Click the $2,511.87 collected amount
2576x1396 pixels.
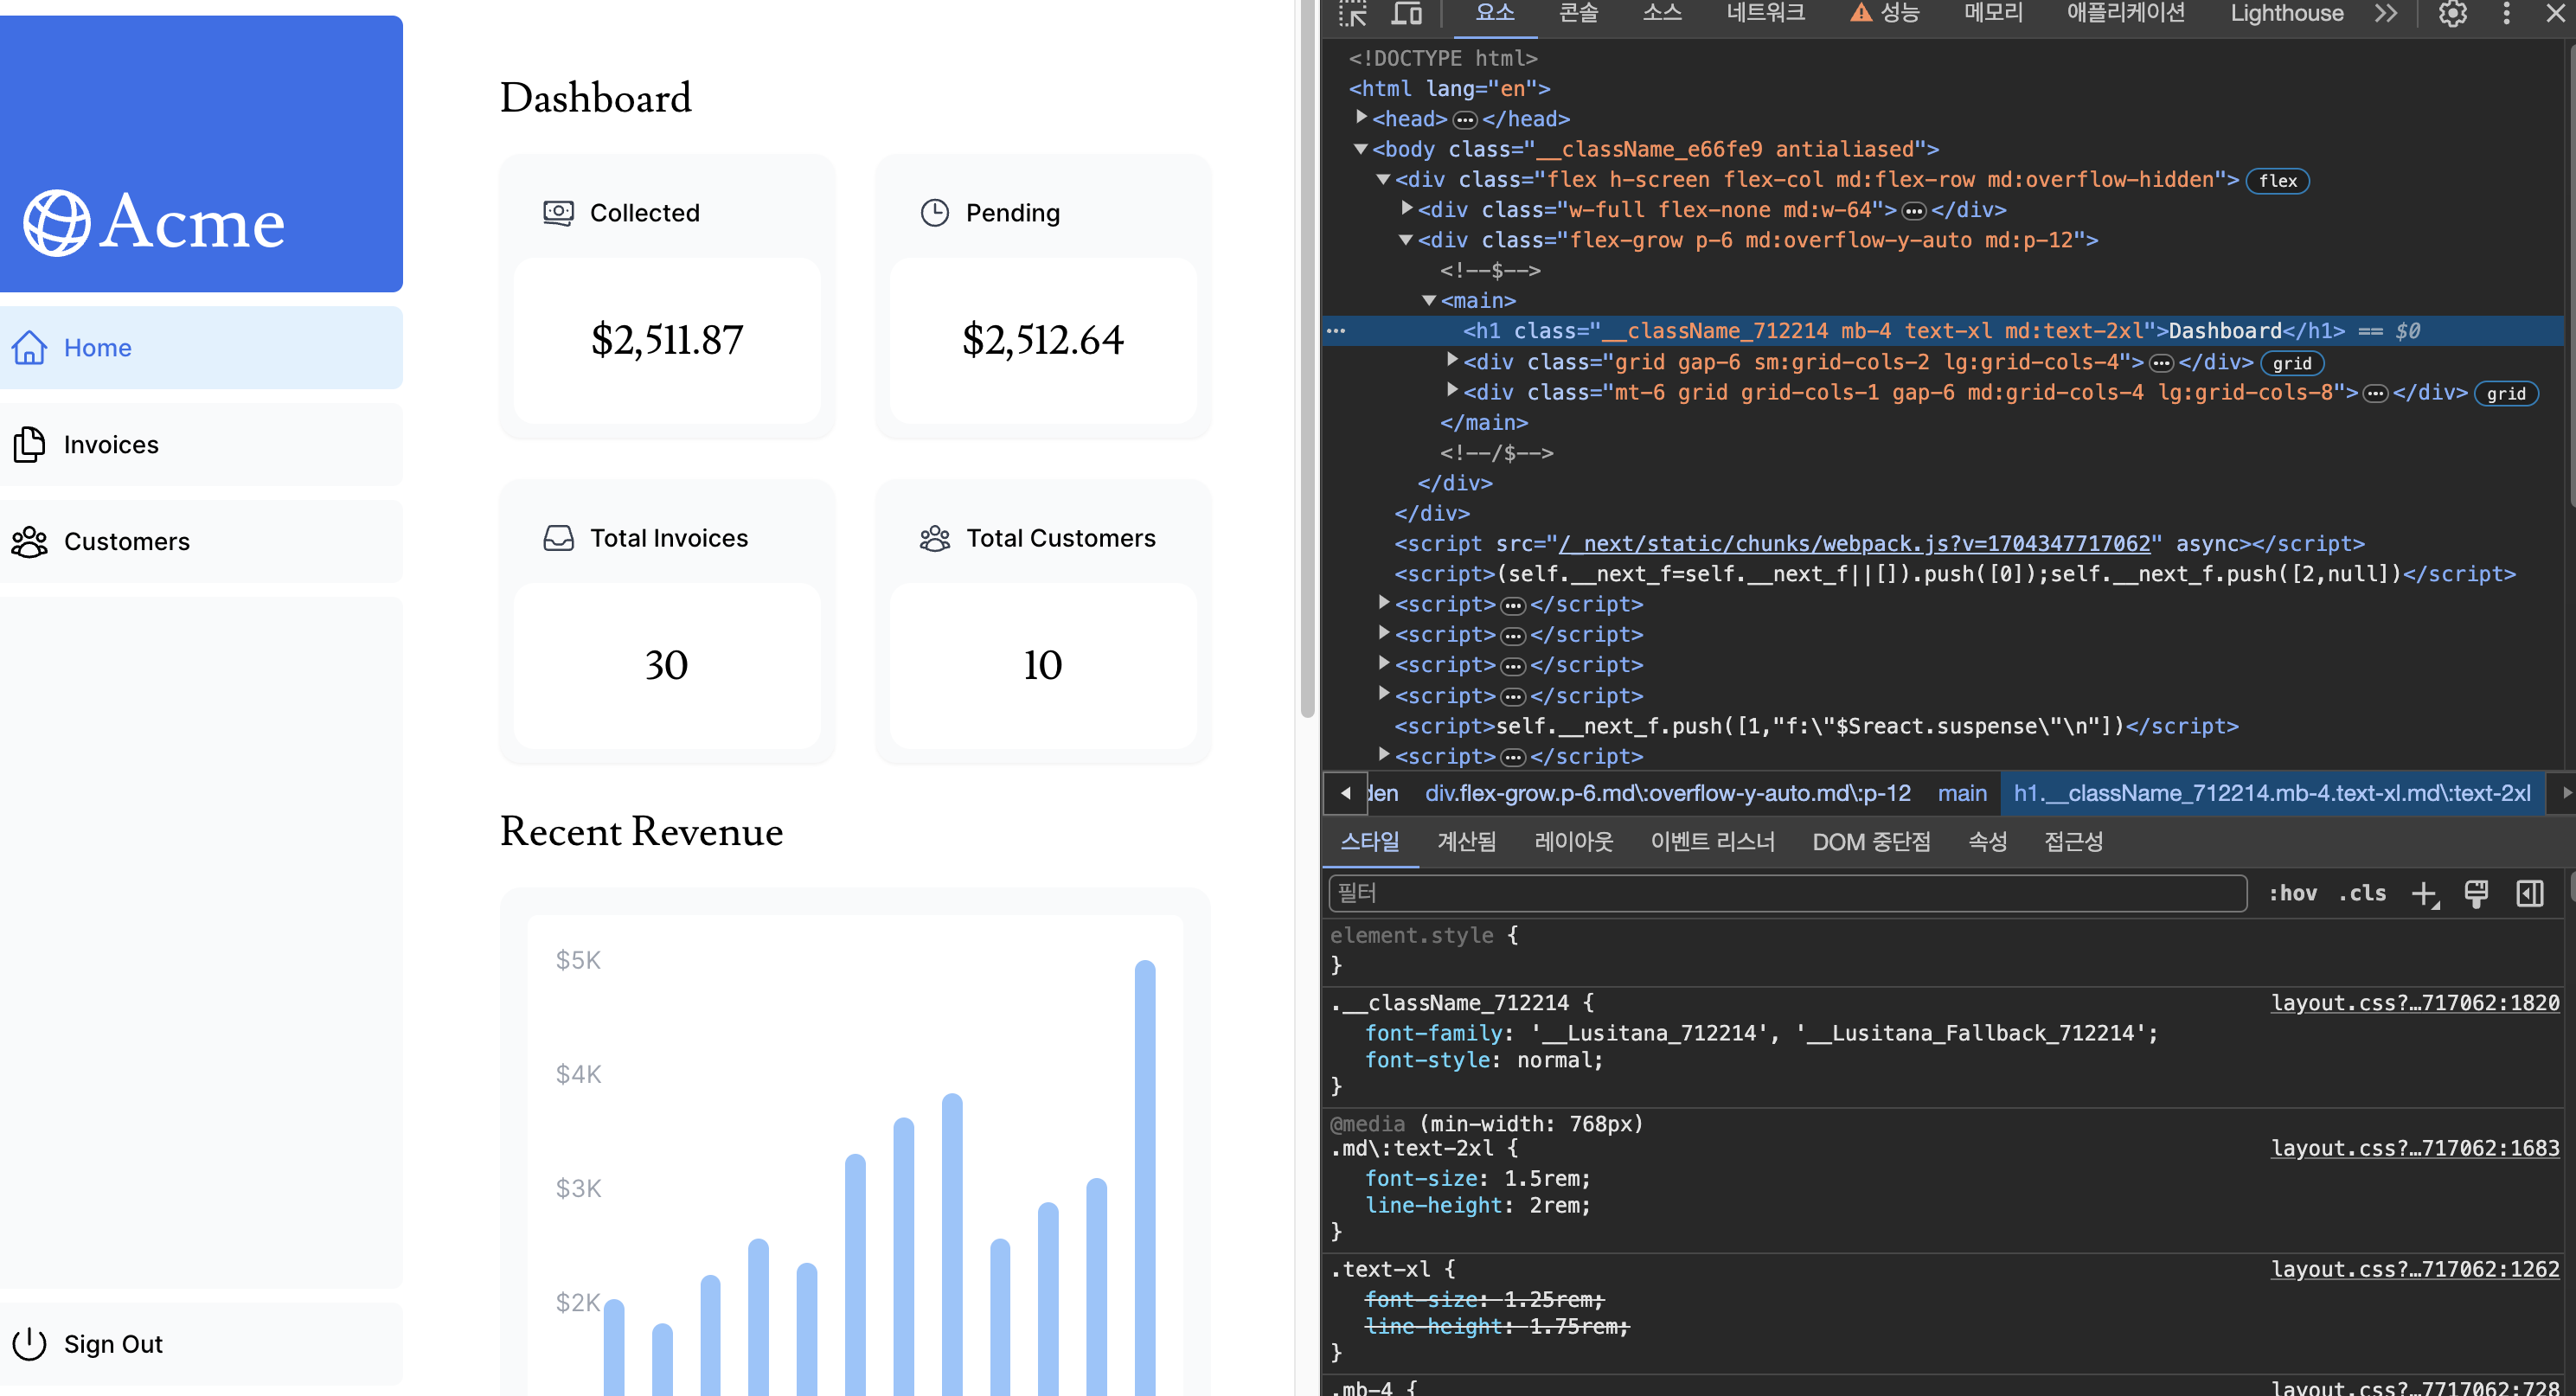[x=667, y=340]
